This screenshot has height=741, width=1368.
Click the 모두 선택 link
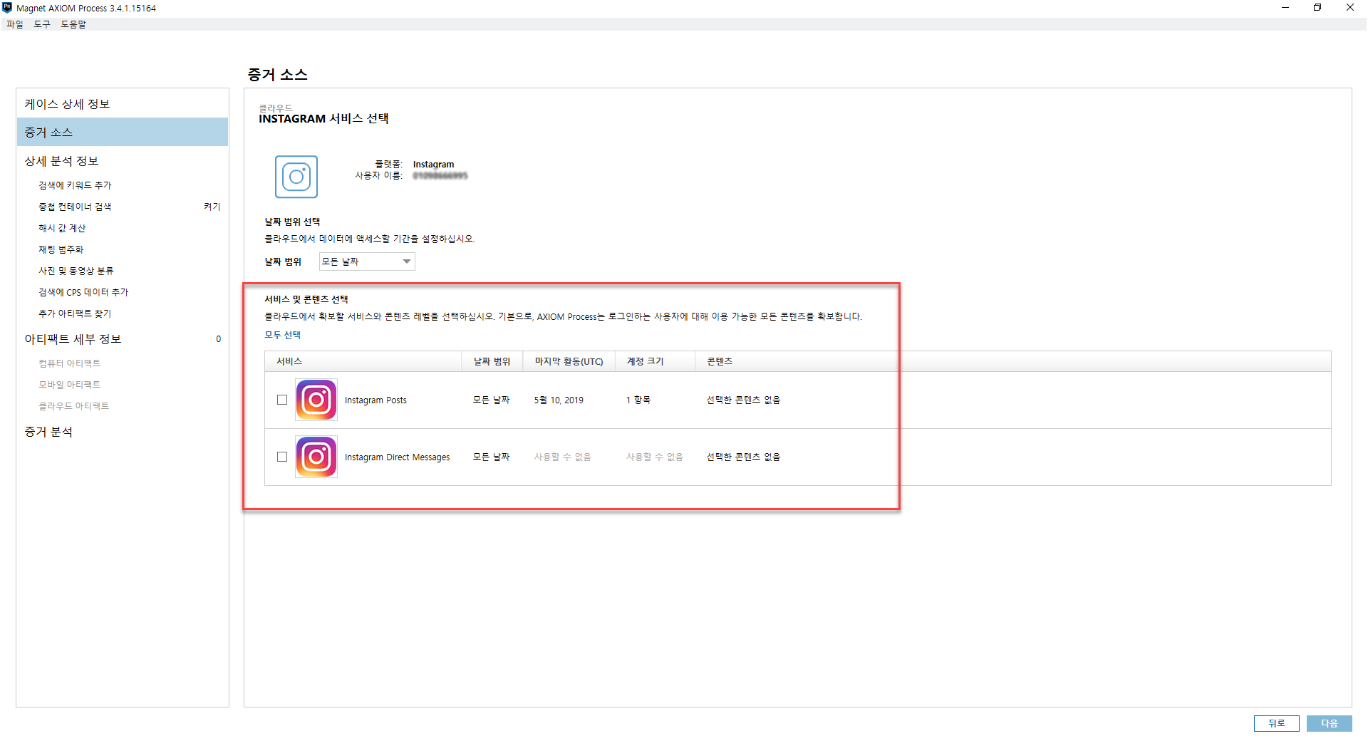[283, 335]
